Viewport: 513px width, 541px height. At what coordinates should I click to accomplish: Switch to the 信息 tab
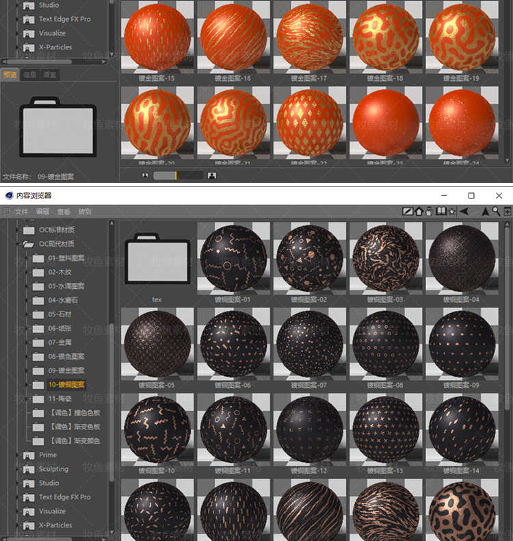29,75
